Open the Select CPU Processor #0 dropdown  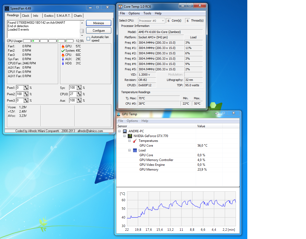152,21
